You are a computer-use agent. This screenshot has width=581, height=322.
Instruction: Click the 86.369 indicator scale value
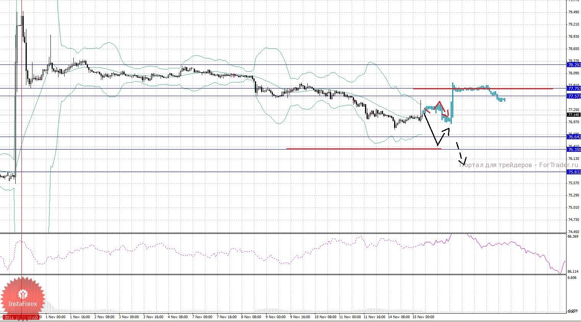(573, 237)
